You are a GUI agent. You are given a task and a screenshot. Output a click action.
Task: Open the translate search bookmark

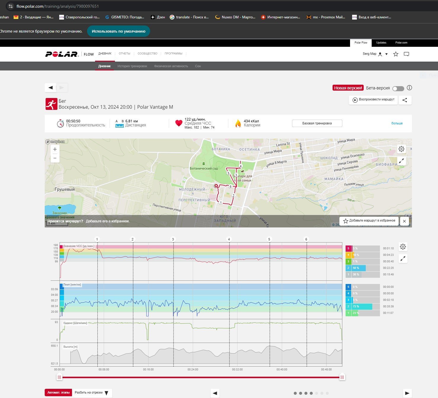(189, 17)
